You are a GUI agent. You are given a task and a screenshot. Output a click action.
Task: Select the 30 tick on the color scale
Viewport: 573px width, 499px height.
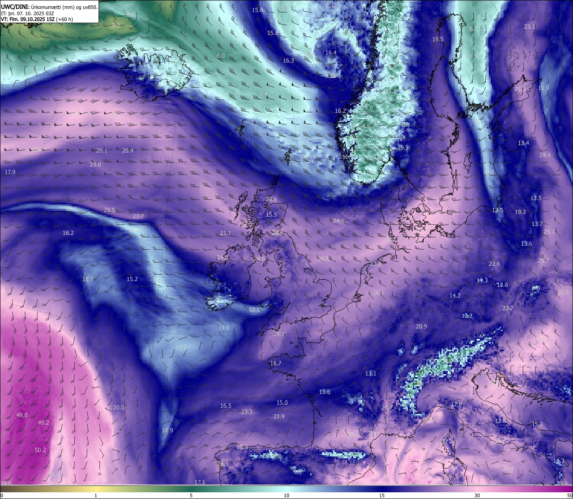[x=477, y=495]
